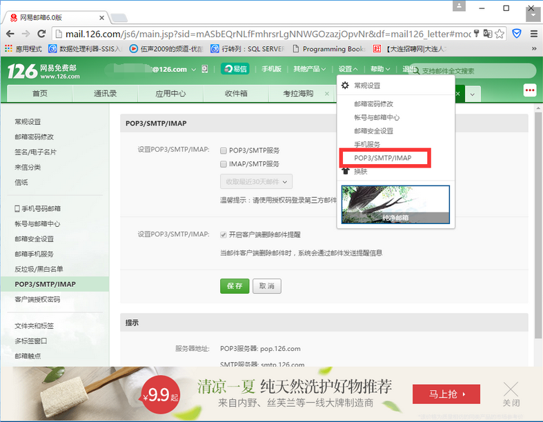
Task: Click the gear icon next to 常规设置
Action: tap(345, 86)
